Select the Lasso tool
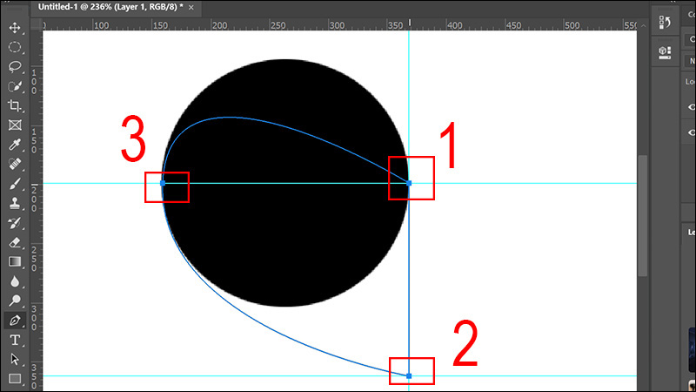 (15, 67)
